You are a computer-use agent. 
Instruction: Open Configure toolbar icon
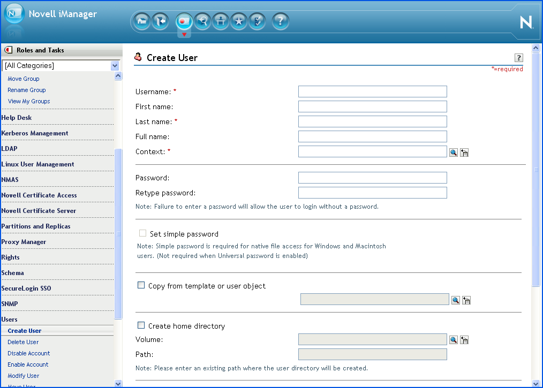221,21
